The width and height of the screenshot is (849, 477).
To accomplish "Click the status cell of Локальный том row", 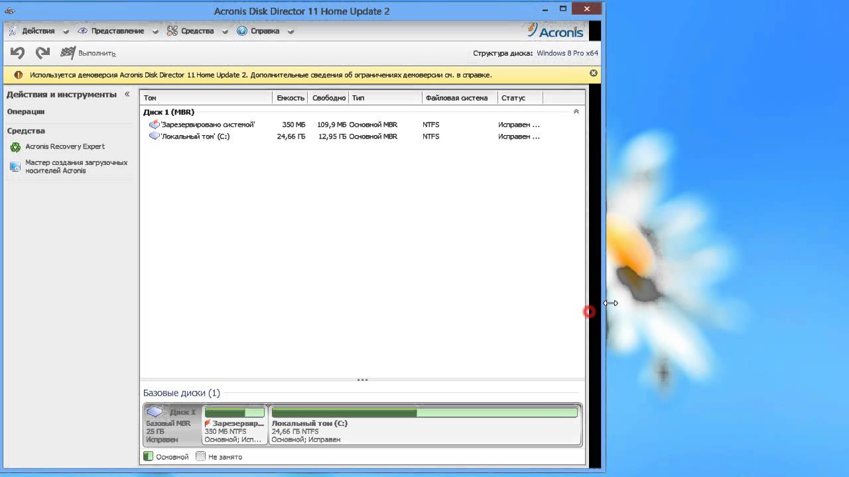I will 519,136.
